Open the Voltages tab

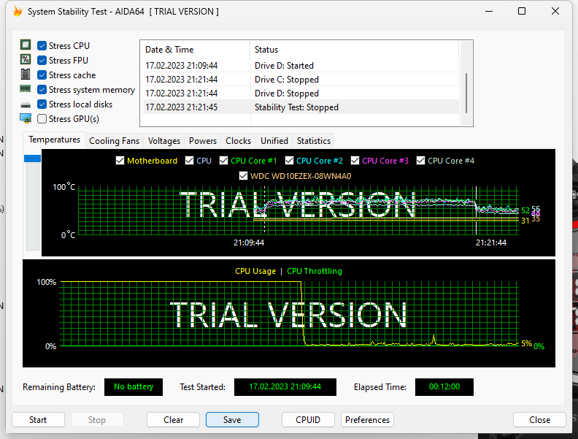164,141
